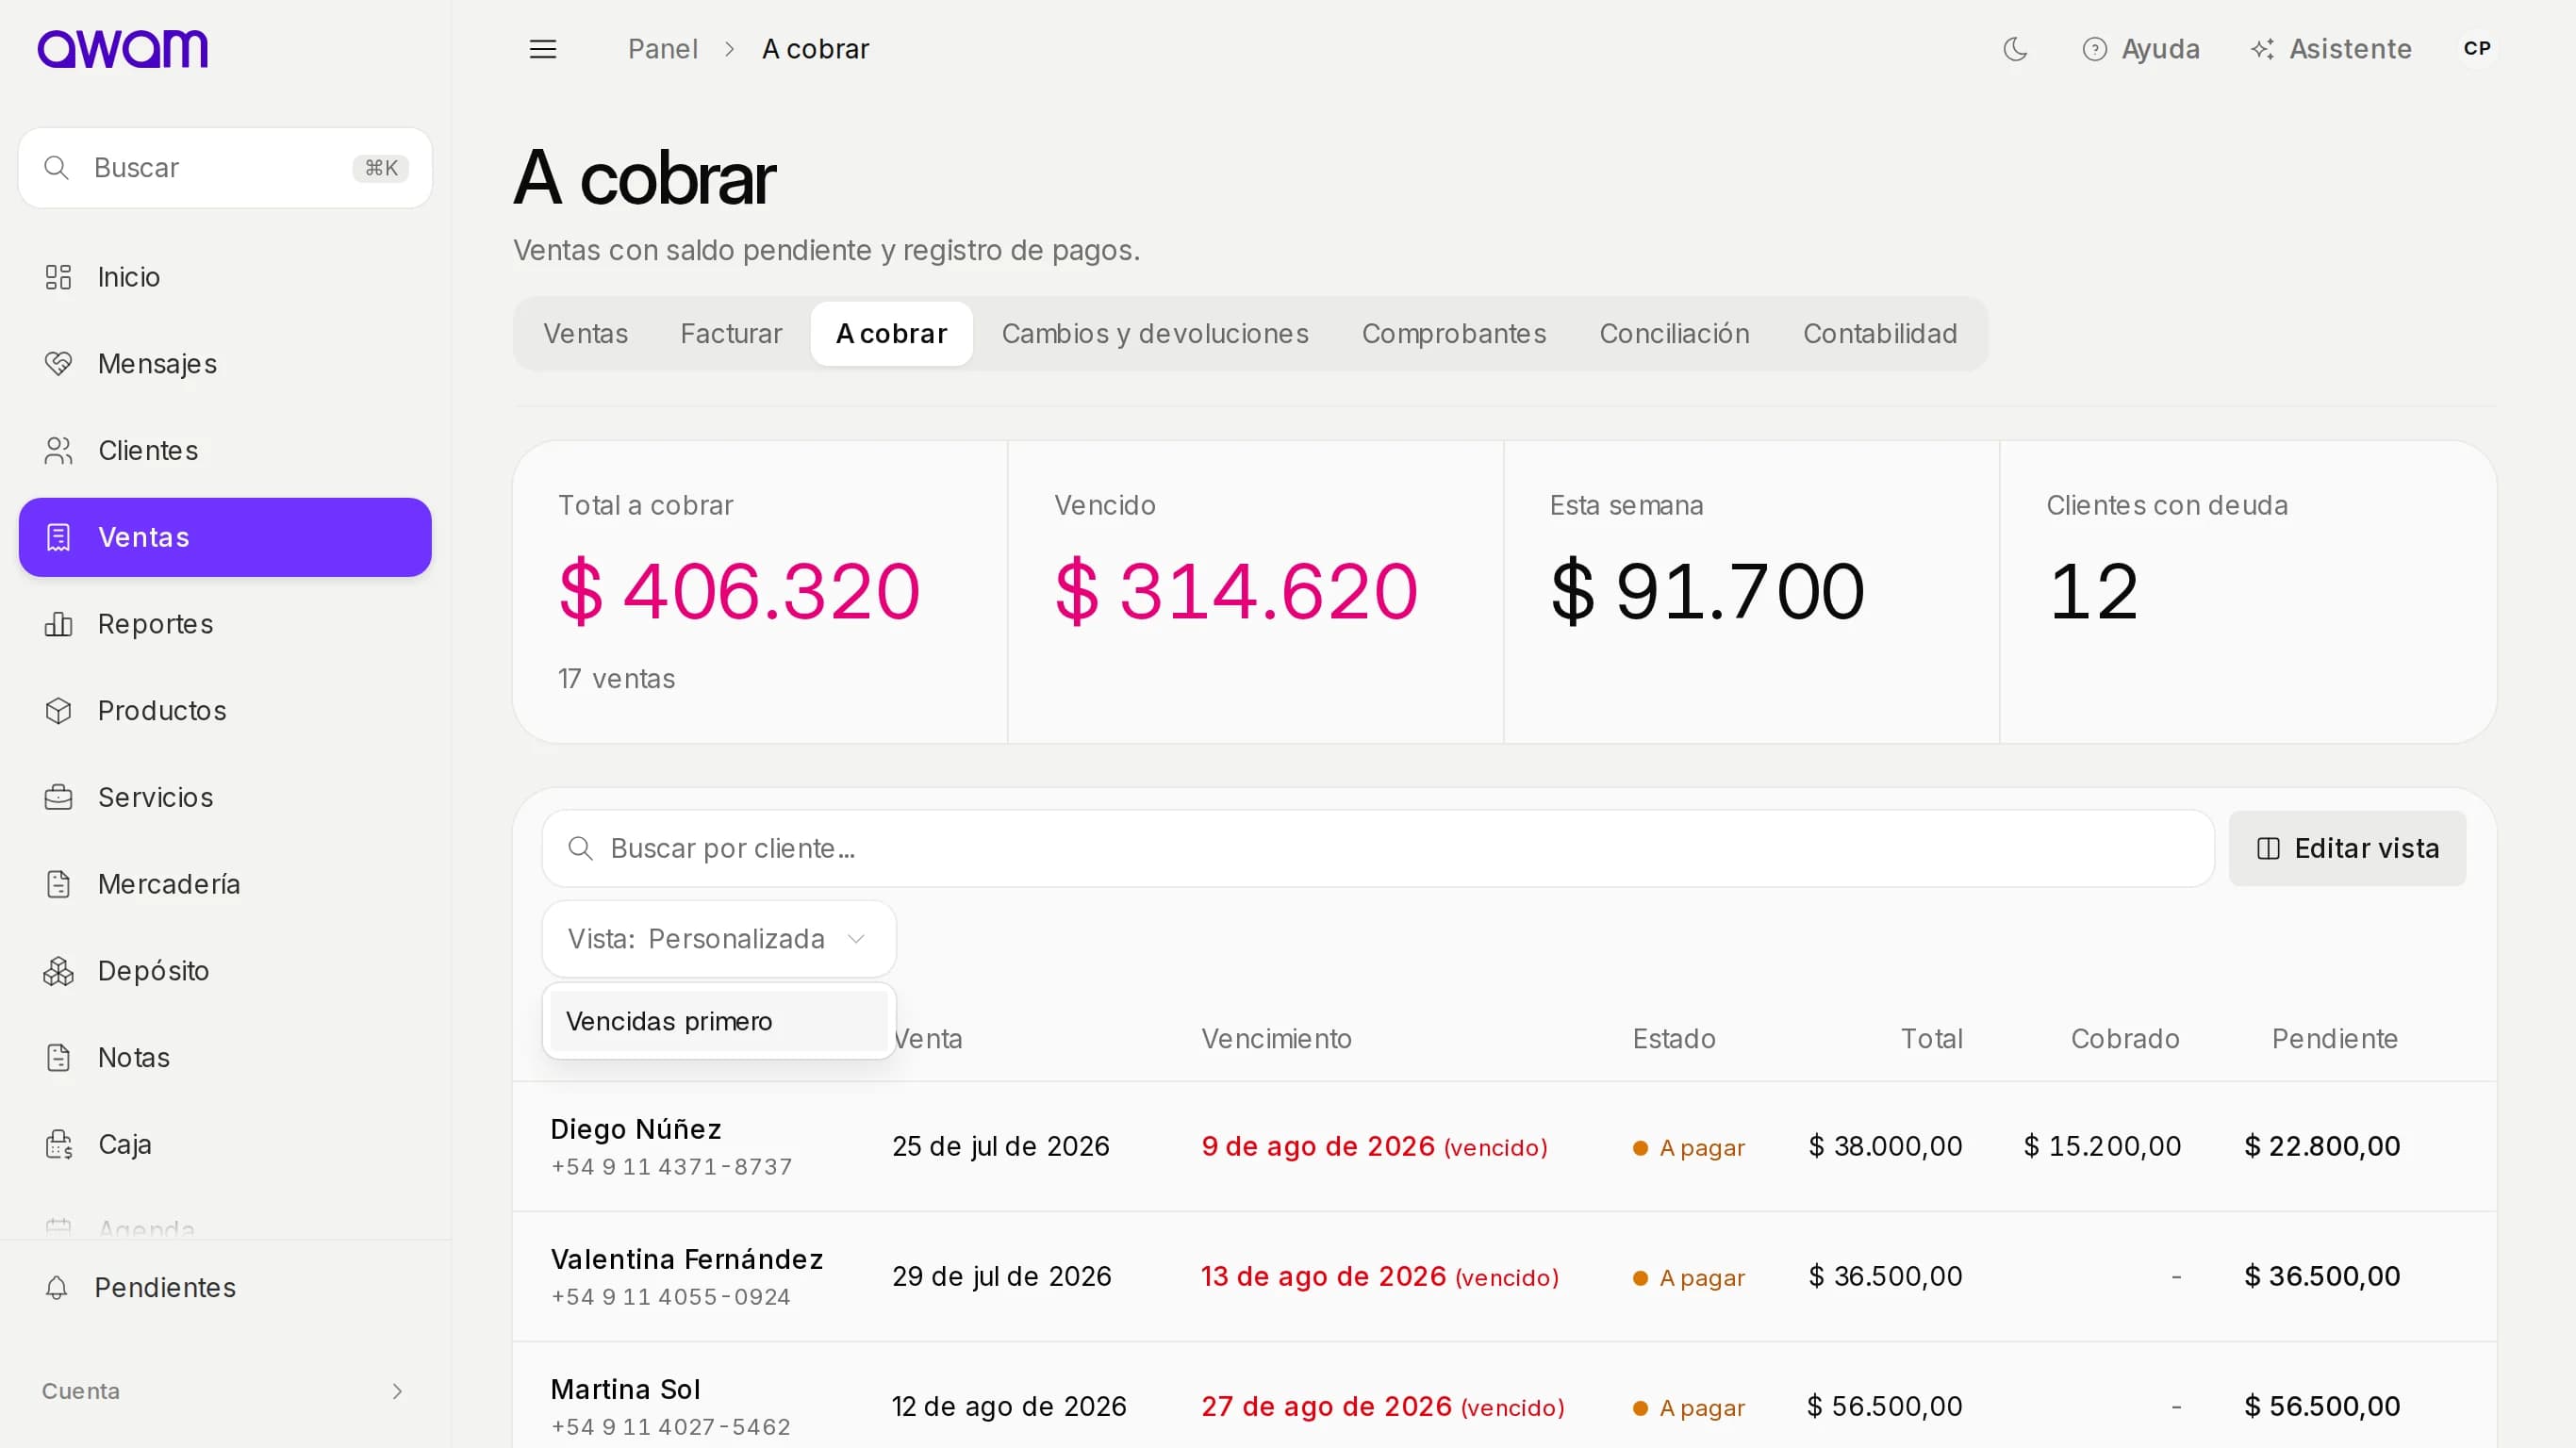The width and height of the screenshot is (2576, 1448).
Task: Open Diego Núñez row
Action: (x=1504, y=1147)
